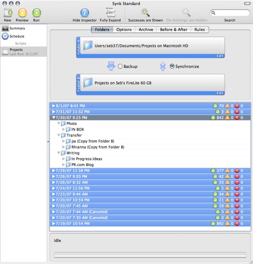This screenshot has width=253, height=264.
Task: Expand Rhianna (Copy from Folder B)
Action: click(x=64, y=147)
